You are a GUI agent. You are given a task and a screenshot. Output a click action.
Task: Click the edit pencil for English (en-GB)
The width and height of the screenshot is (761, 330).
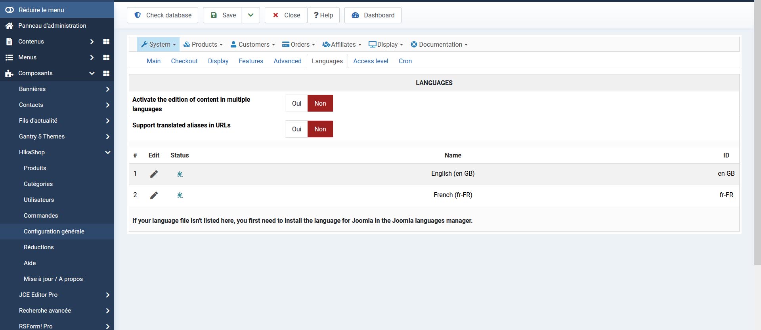[x=154, y=174]
